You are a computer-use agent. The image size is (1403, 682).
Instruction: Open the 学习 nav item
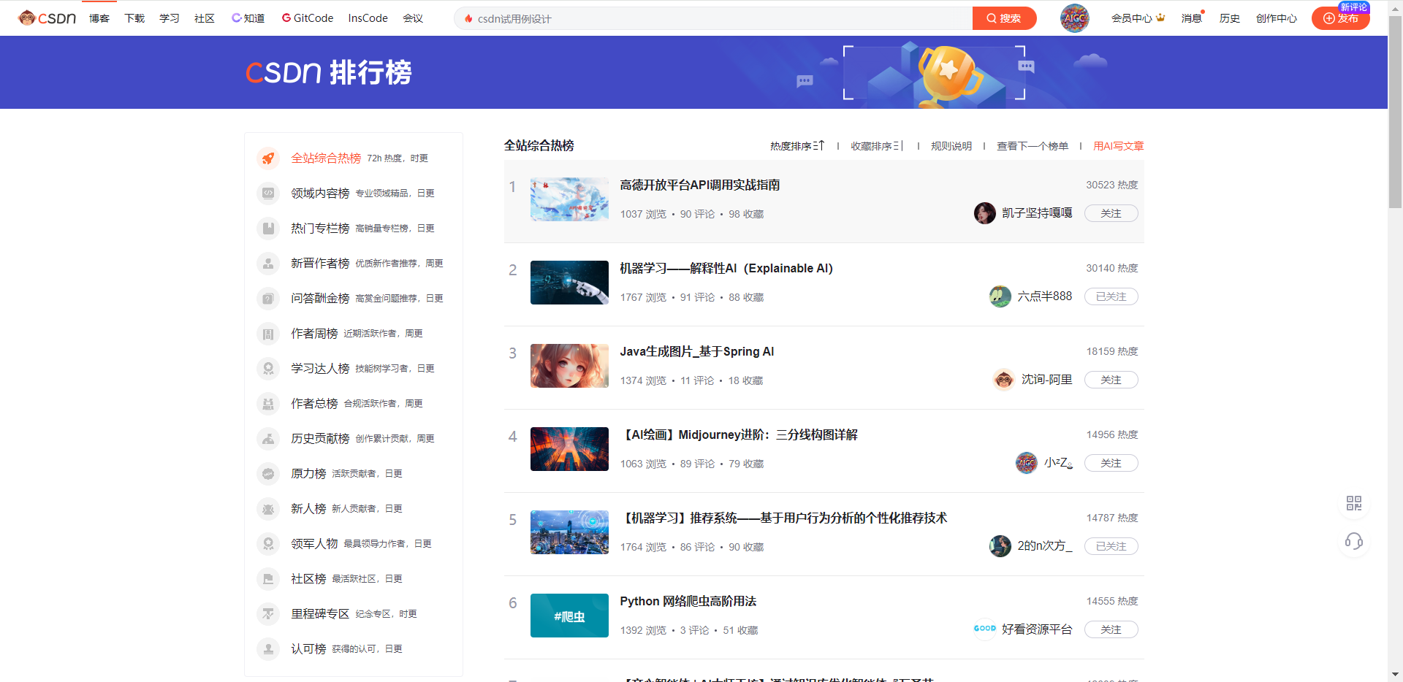[170, 18]
